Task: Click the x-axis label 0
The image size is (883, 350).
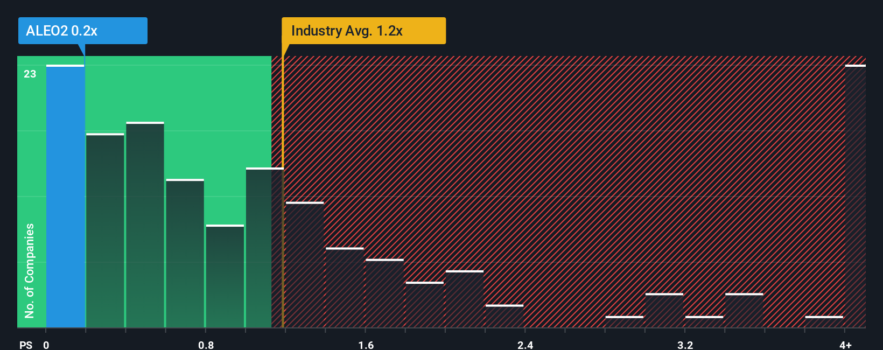Action: (x=46, y=345)
